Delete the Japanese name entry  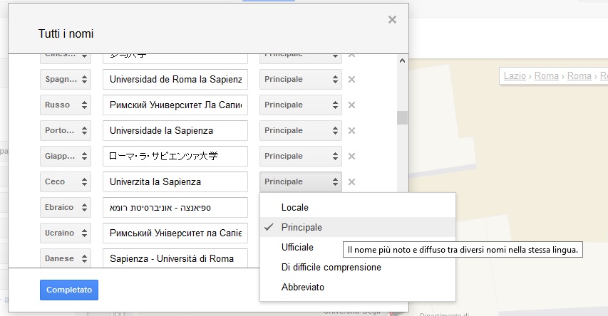click(351, 156)
